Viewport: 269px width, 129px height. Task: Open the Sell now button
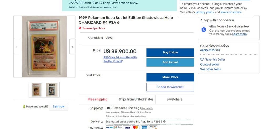coord(59,106)
